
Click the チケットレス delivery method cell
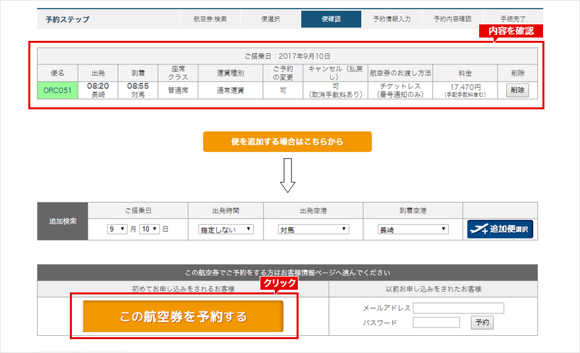click(x=400, y=90)
